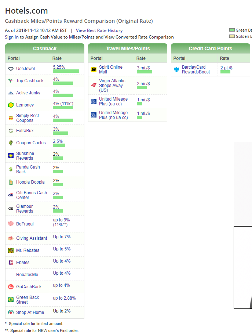Click the Shop At Home logo icon
This screenshot has height=336, width=252.
(11, 312)
